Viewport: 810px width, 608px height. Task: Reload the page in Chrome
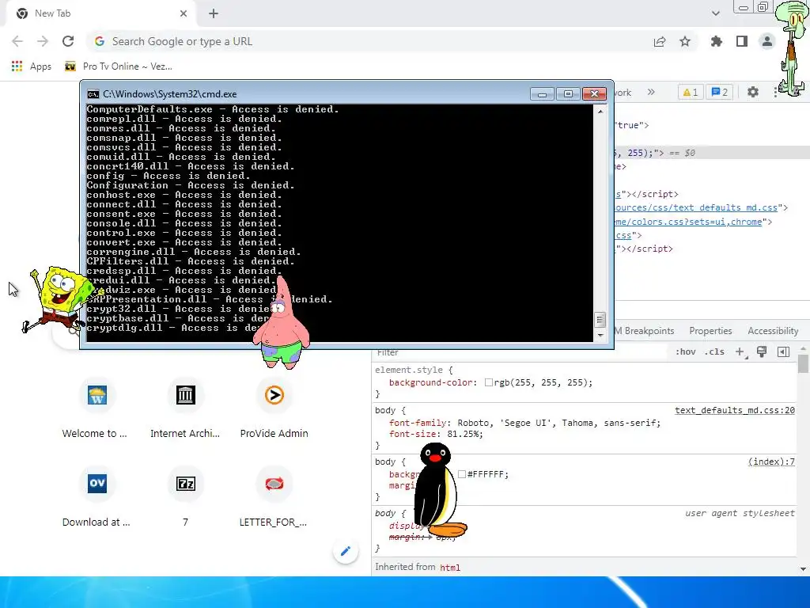point(68,41)
